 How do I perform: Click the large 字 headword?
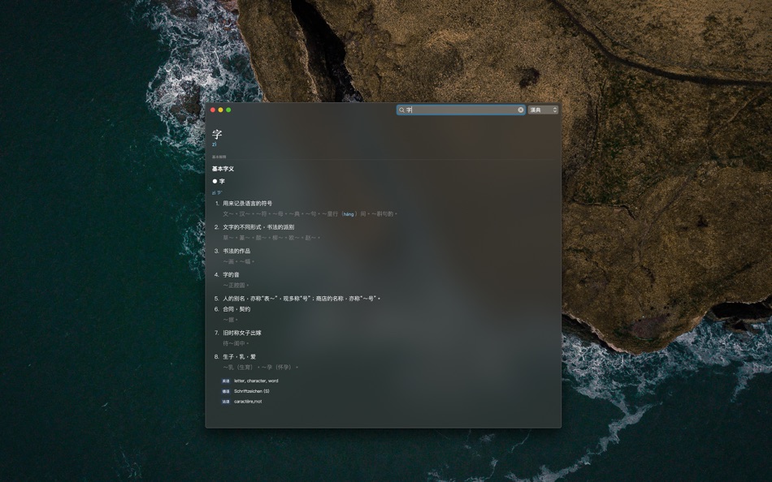(217, 134)
